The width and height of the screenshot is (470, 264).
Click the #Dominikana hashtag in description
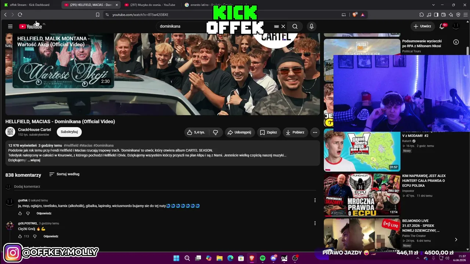104,146
